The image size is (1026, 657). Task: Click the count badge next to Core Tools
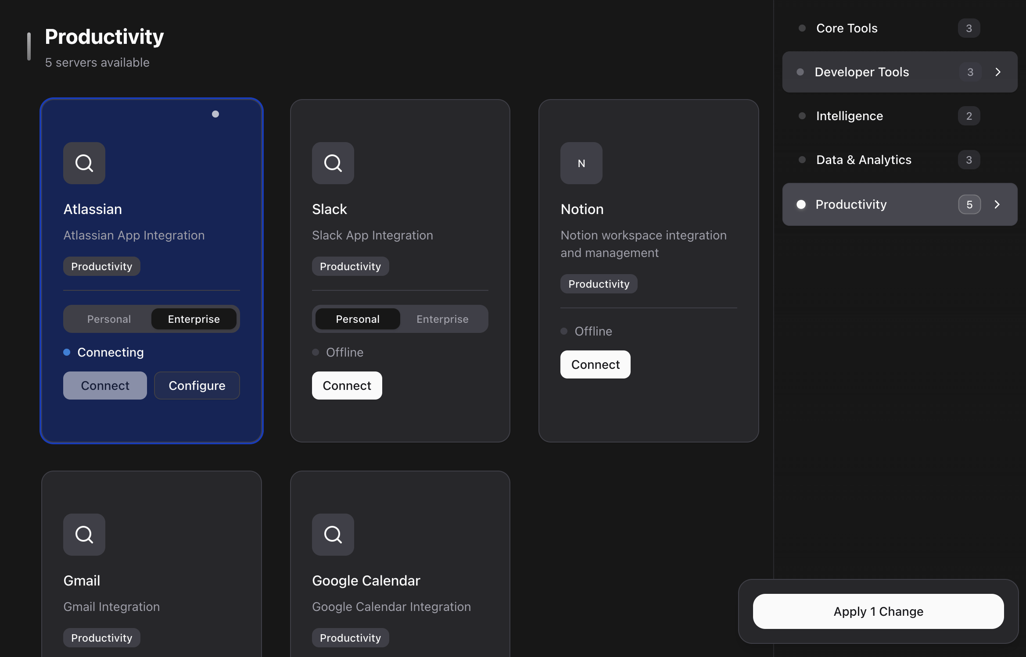click(969, 28)
